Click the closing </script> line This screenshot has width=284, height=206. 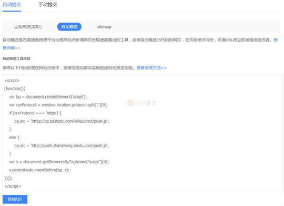(13, 186)
